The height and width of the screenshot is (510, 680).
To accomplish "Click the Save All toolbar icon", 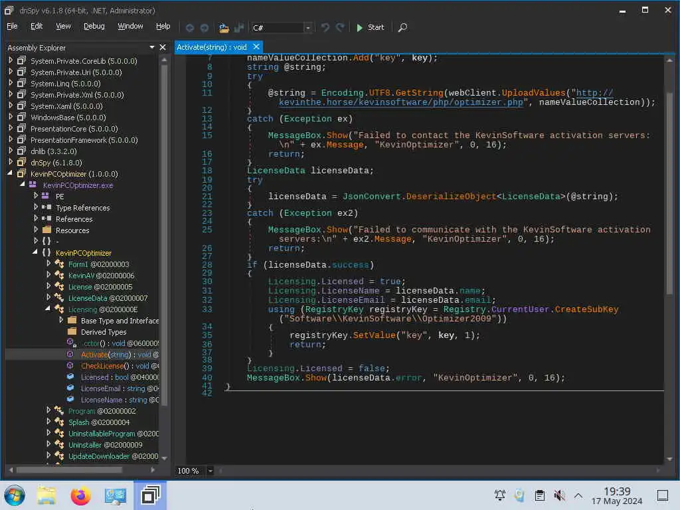I will click(x=239, y=28).
